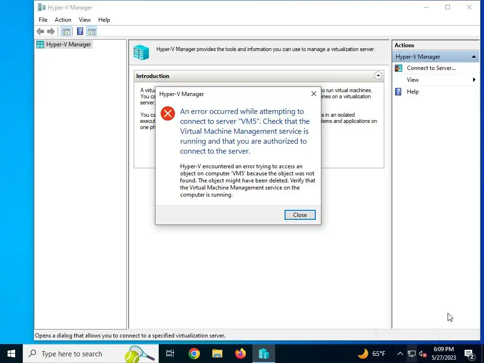
Task: Open the Windows Start menu
Action: click(11, 354)
